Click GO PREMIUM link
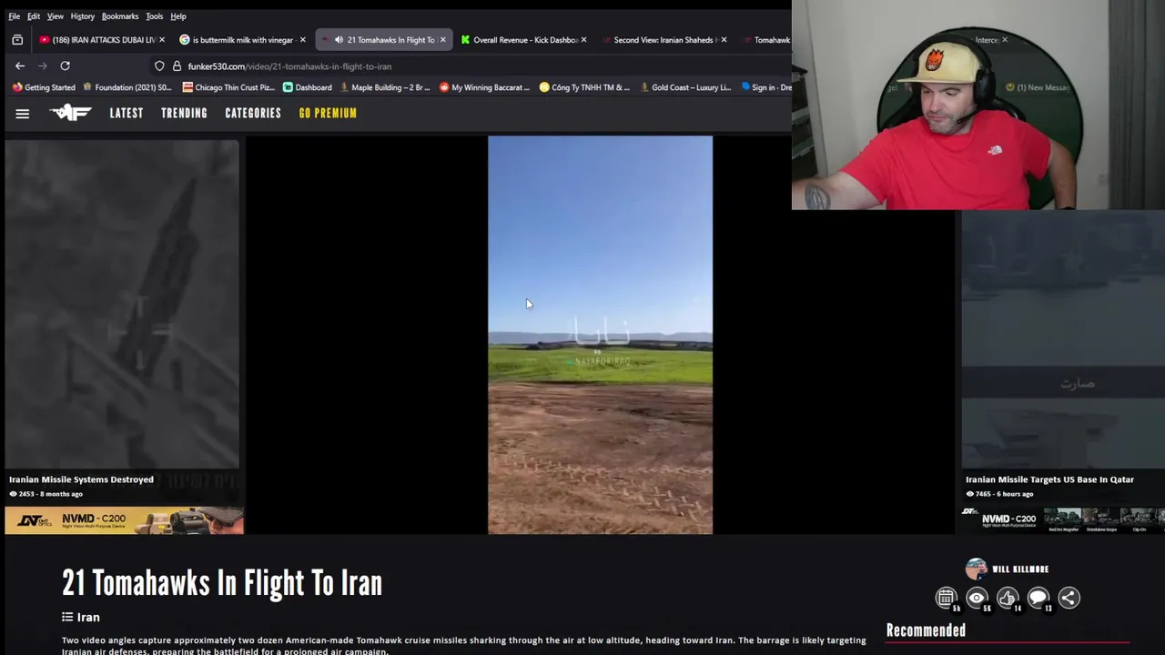 coord(328,114)
